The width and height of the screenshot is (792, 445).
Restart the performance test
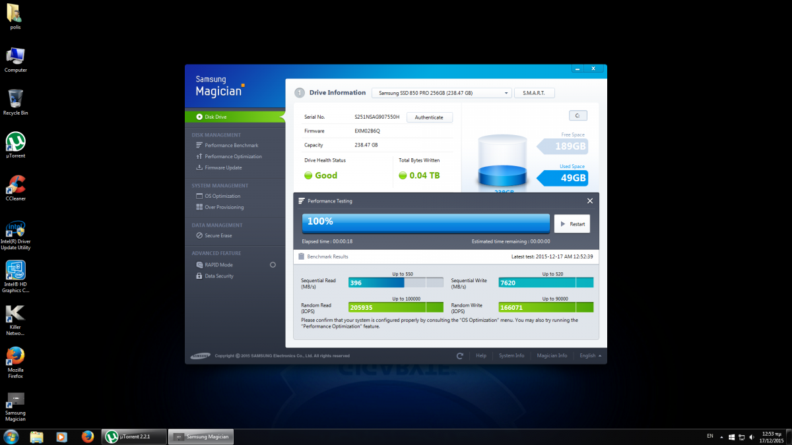point(572,224)
